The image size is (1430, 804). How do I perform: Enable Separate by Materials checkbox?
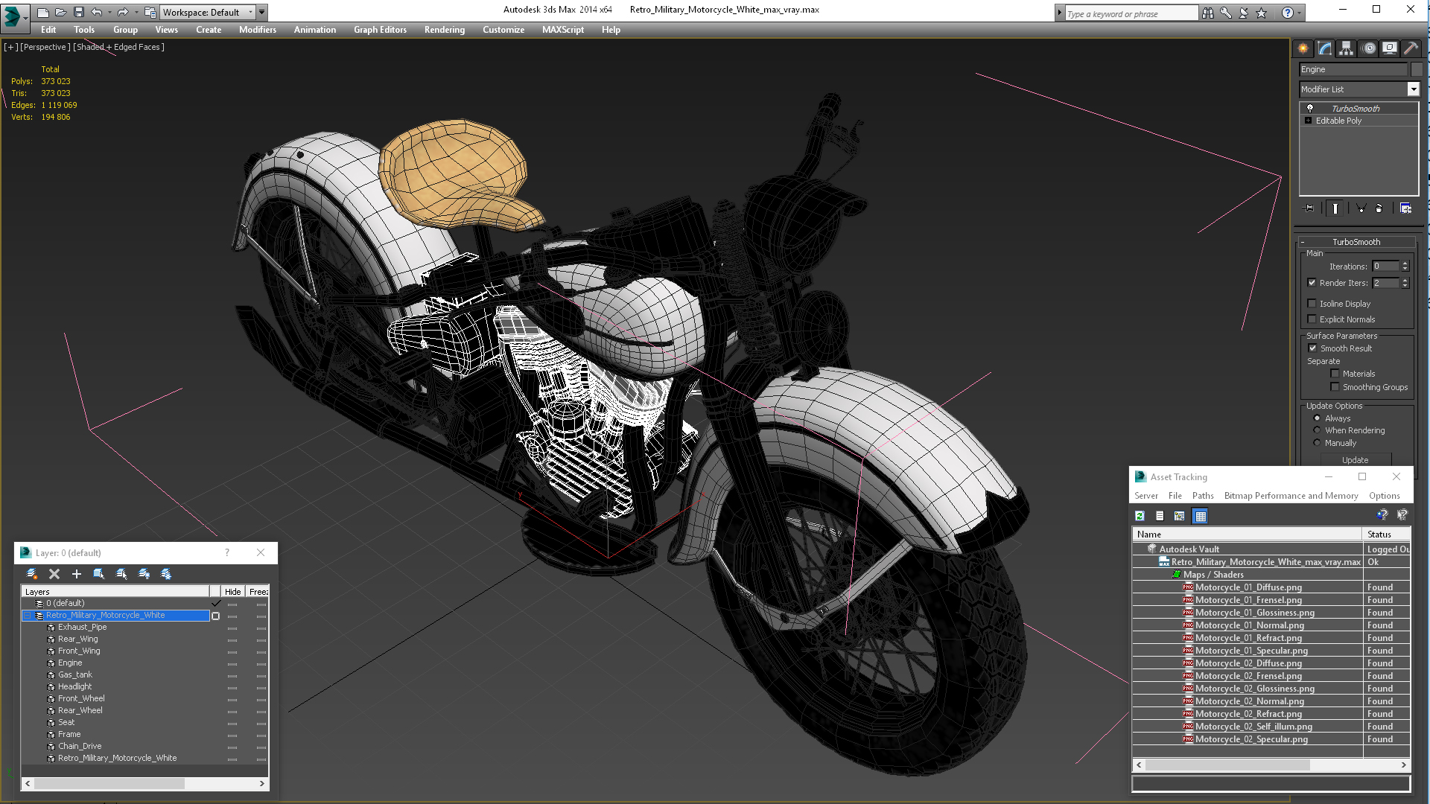(1335, 374)
